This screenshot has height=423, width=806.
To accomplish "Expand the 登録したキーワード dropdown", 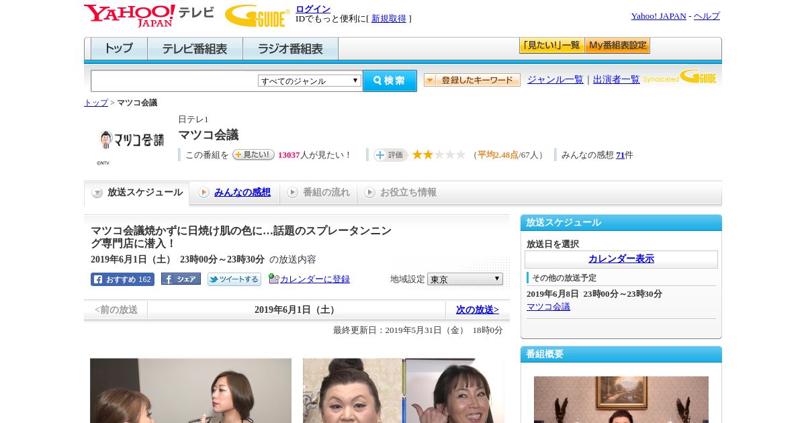I will [x=472, y=80].
